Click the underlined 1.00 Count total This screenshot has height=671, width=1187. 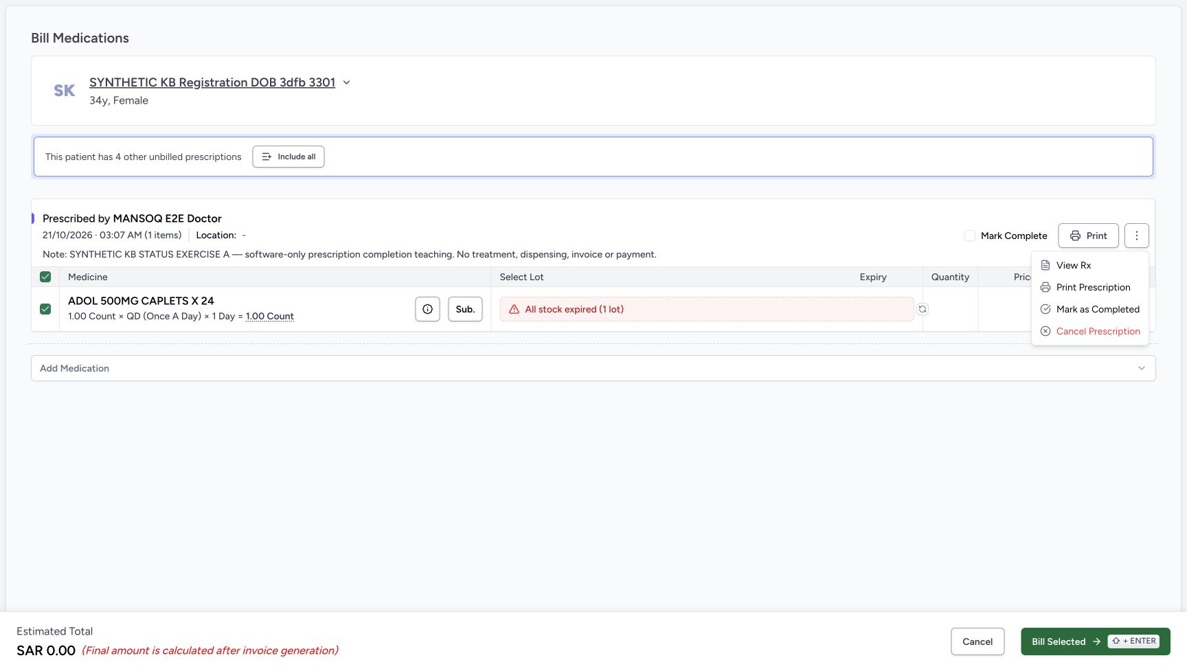[270, 317]
